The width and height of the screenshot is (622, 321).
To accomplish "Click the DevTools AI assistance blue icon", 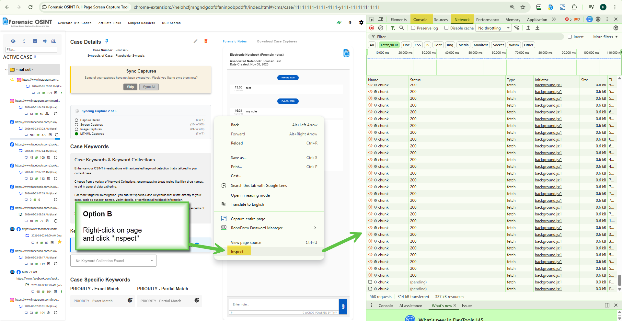I will tap(590, 19).
